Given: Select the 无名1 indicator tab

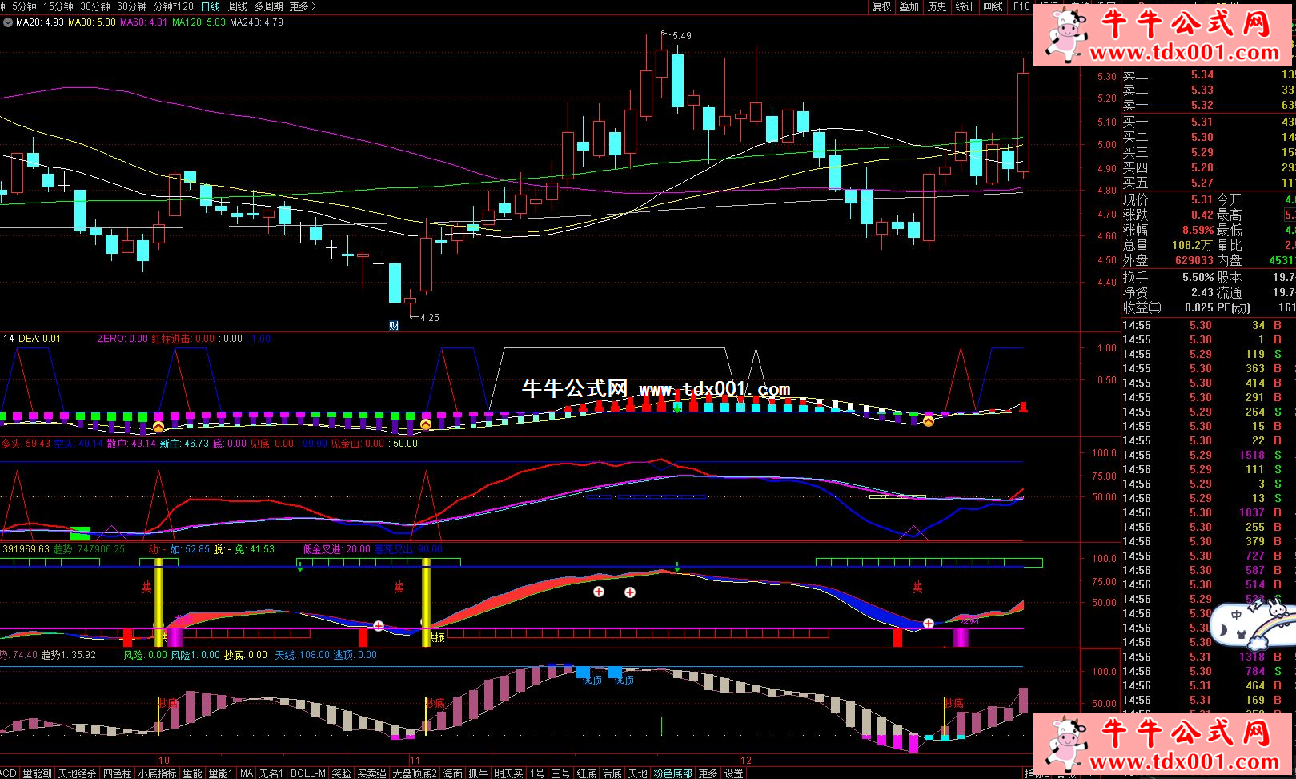Looking at the screenshot, I should coord(271,773).
